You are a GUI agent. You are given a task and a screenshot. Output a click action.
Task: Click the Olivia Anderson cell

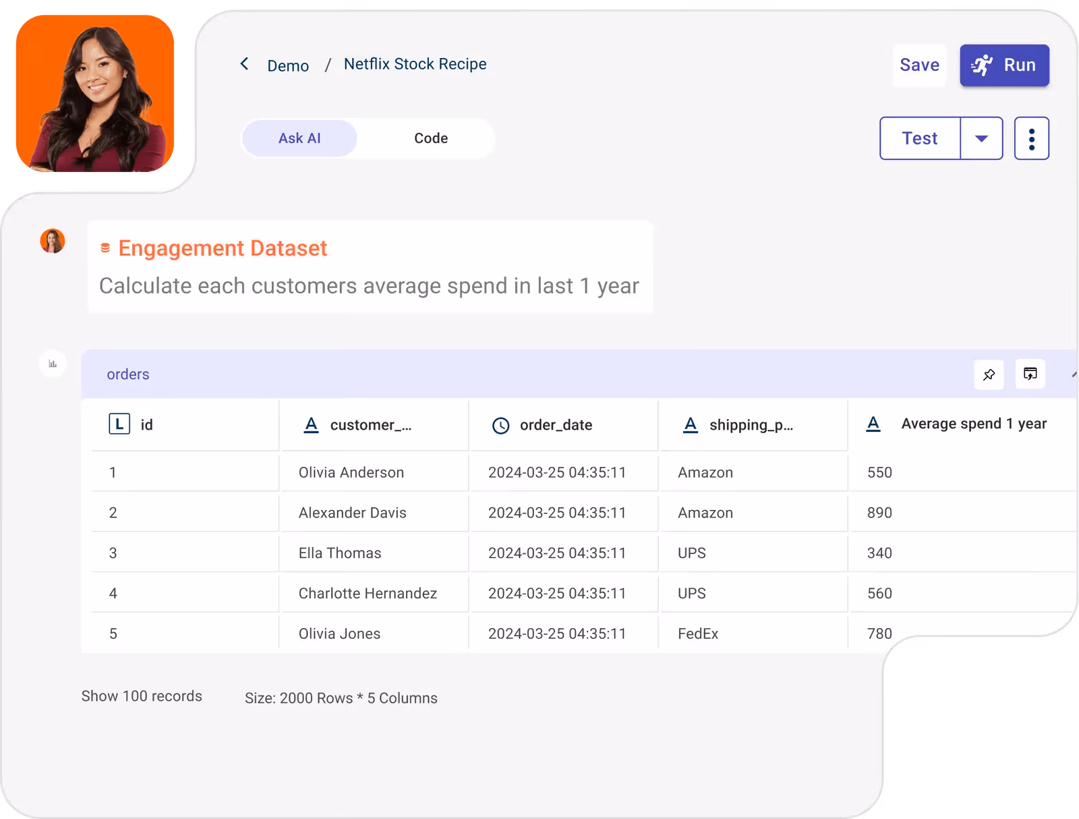[351, 472]
